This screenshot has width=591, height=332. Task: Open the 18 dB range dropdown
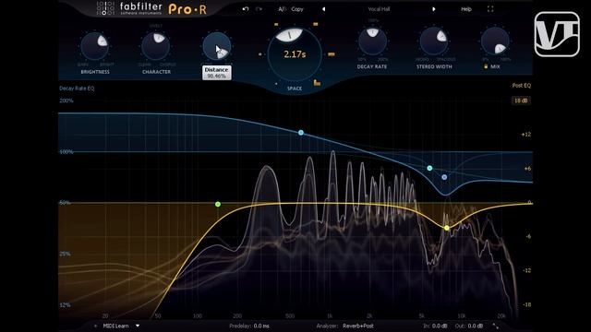(521, 101)
